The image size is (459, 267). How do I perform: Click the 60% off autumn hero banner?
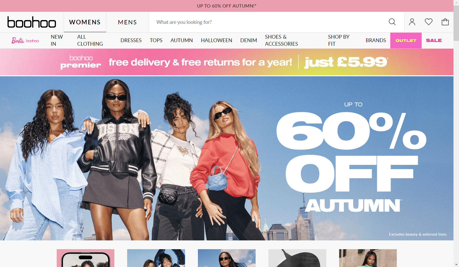(227, 158)
